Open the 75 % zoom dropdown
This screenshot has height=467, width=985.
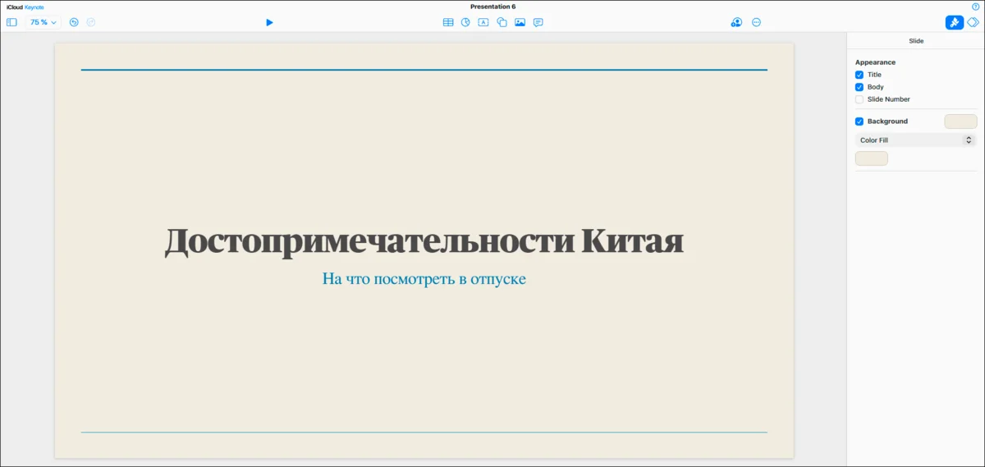[44, 22]
